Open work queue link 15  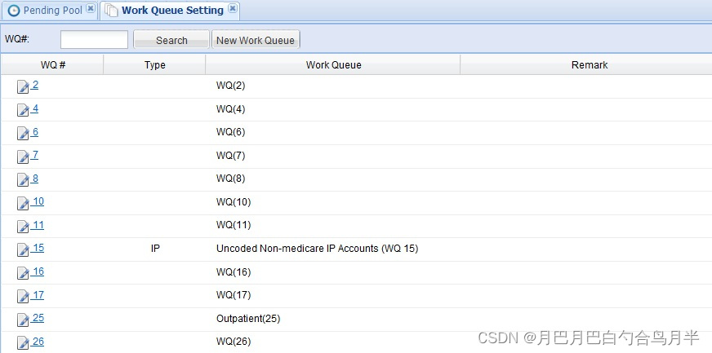(x=38, y=248)
